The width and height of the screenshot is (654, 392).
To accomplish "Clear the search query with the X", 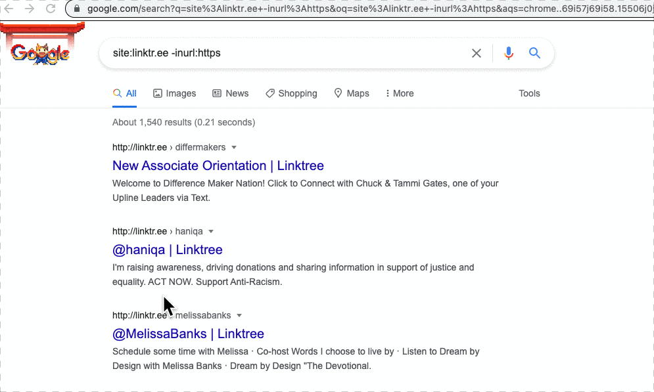I will click(x=477, y=53).
